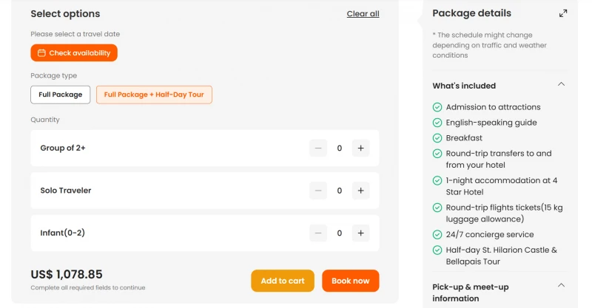Click the English-speaking guide checkmark icon
The height and width of the screenshot is (308, 592).
pos(437,123)
